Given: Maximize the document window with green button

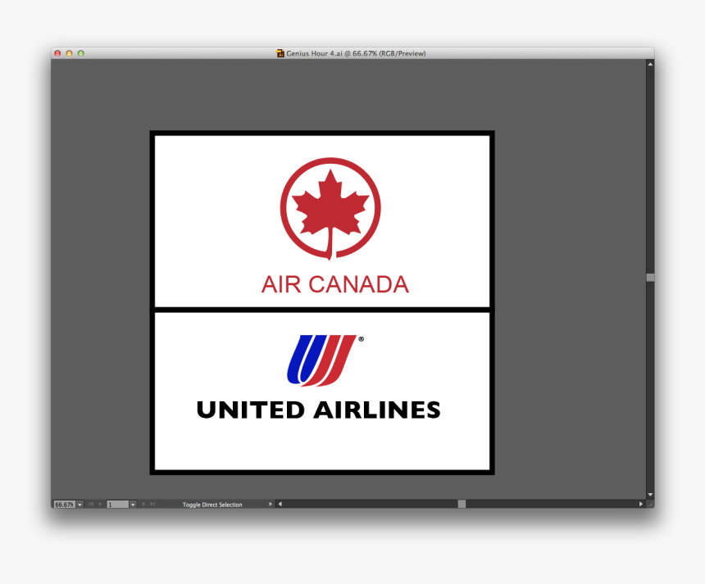Looking at the screenshot, I should tap(81, 53).
